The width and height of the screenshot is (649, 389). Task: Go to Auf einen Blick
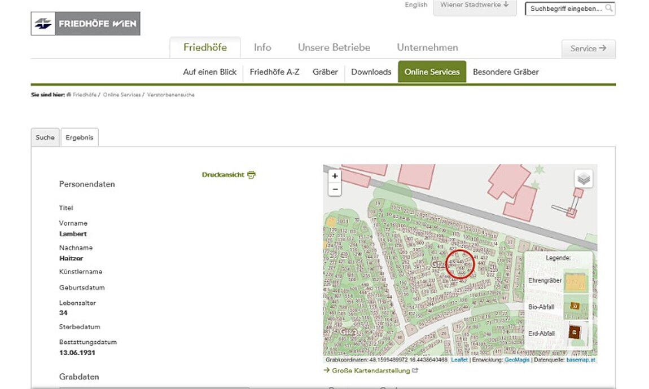click(x=210, y=72)
